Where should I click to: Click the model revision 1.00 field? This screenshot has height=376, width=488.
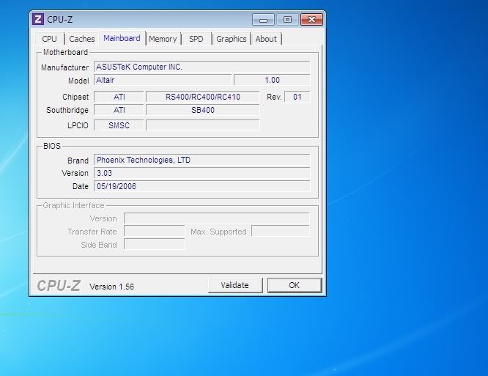click(x=272, y=80)
